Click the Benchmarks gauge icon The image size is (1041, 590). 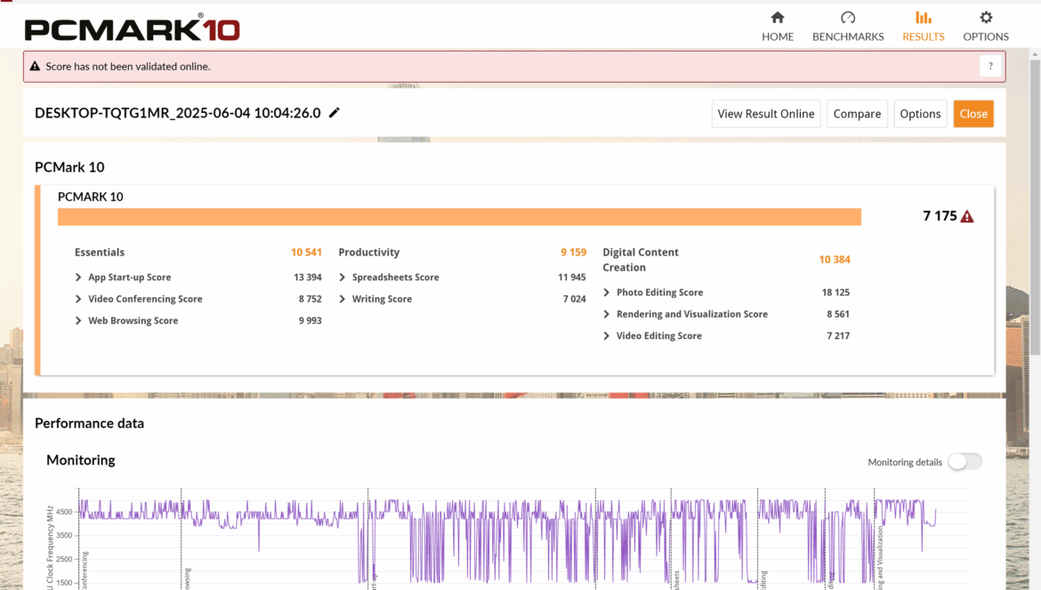848,17
